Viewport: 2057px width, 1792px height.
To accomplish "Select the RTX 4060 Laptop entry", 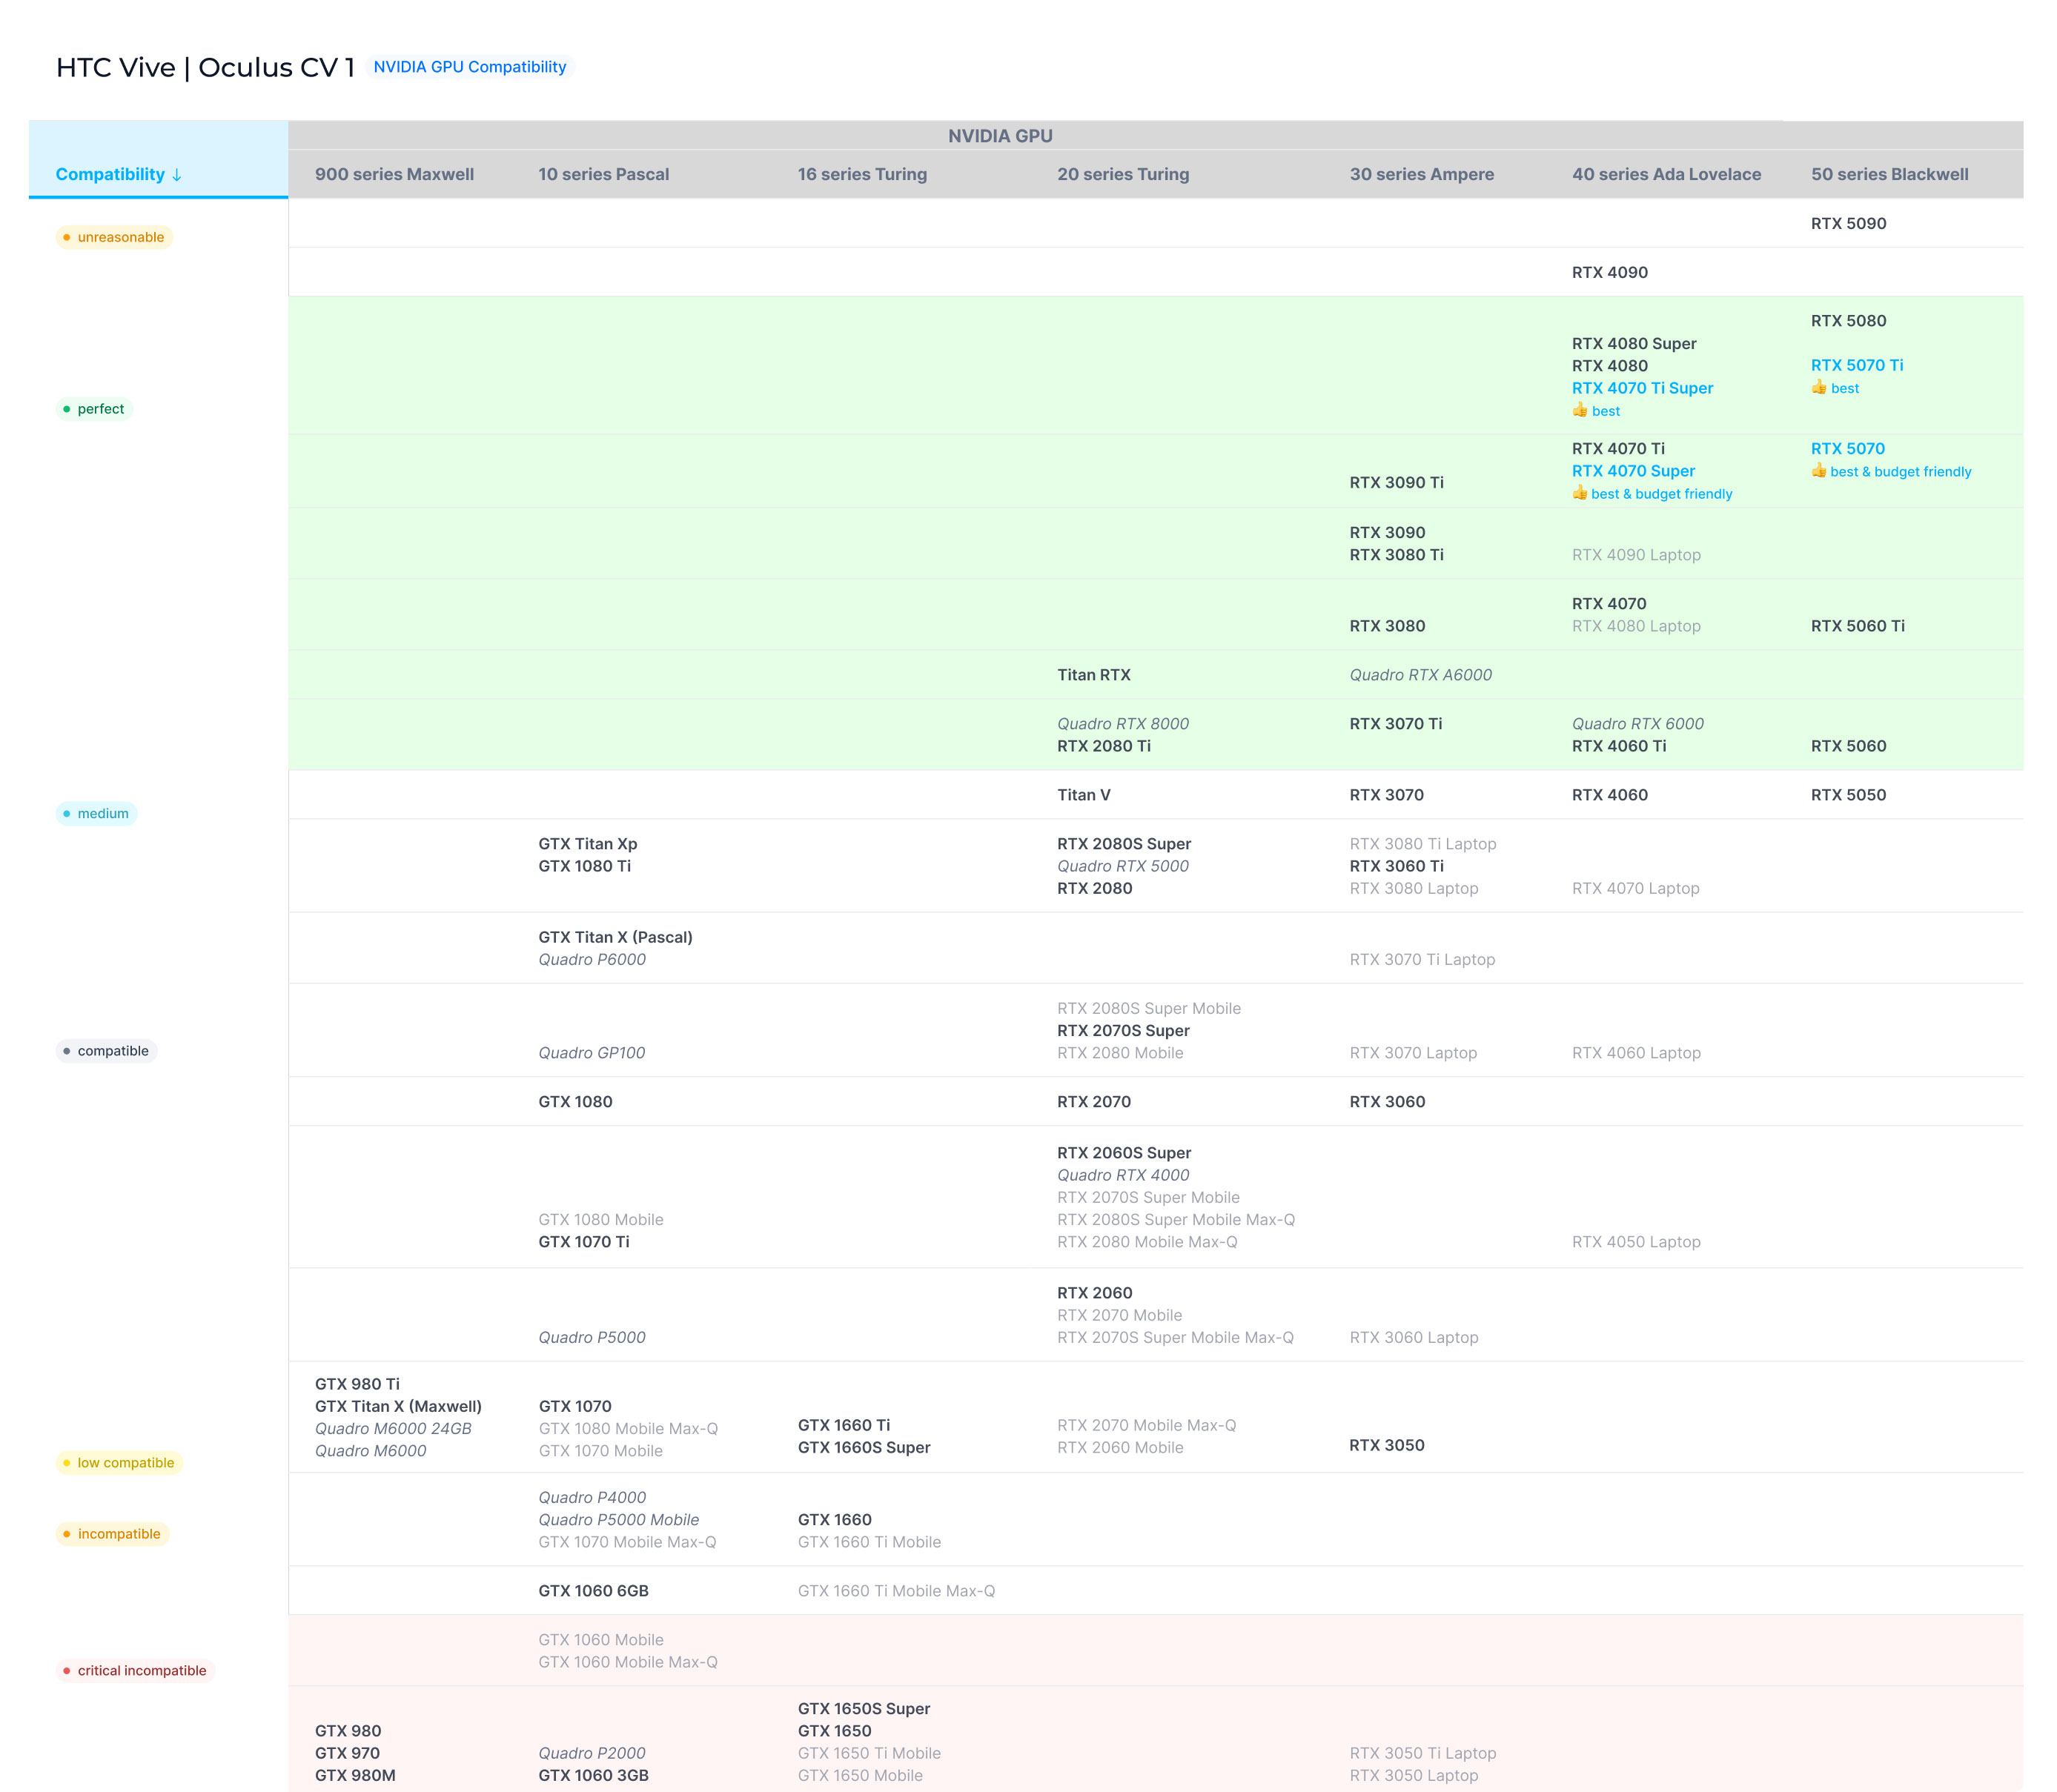I will pyautogui.click(x=1635, y=1053).
